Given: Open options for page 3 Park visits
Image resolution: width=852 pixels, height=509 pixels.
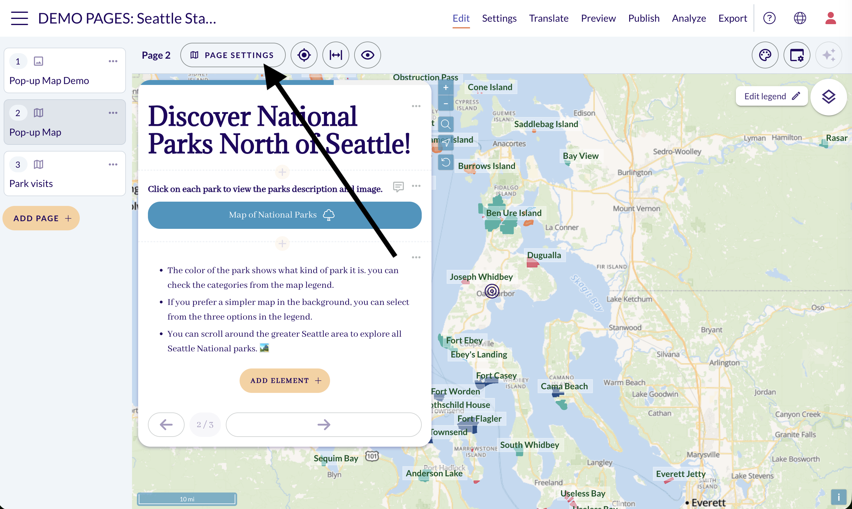Looking at the screenshot, I should (113, 164).
